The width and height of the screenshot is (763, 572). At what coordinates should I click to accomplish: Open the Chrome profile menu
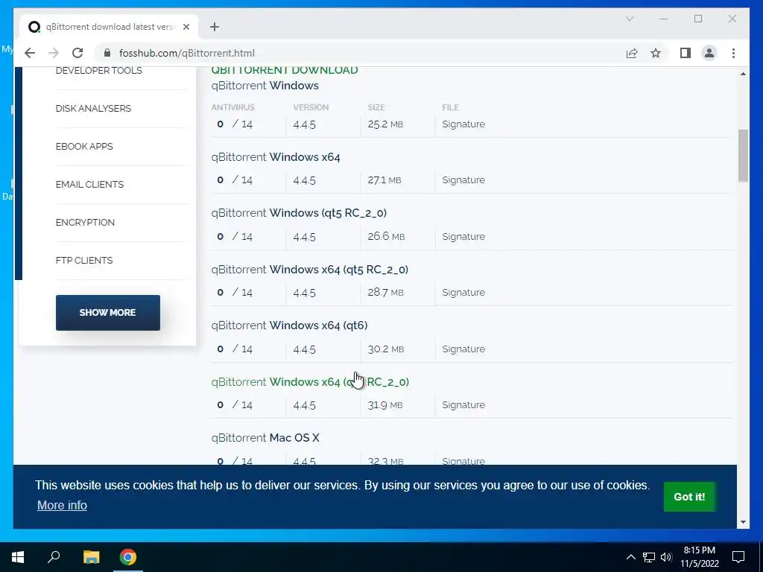point(709,53)
